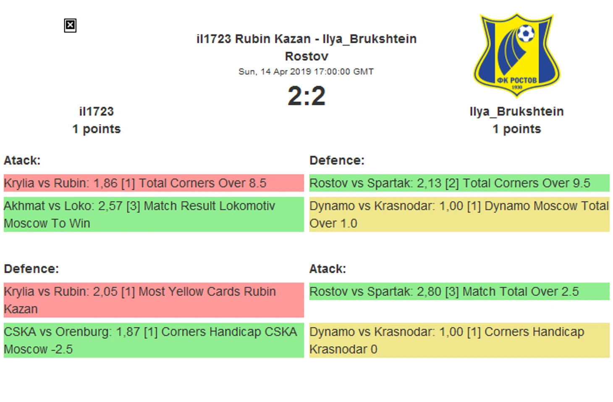Select Krylia vs Rubin Total Corners Over 8.5 row
613x402 pixels.
click(x=154, y=183)
